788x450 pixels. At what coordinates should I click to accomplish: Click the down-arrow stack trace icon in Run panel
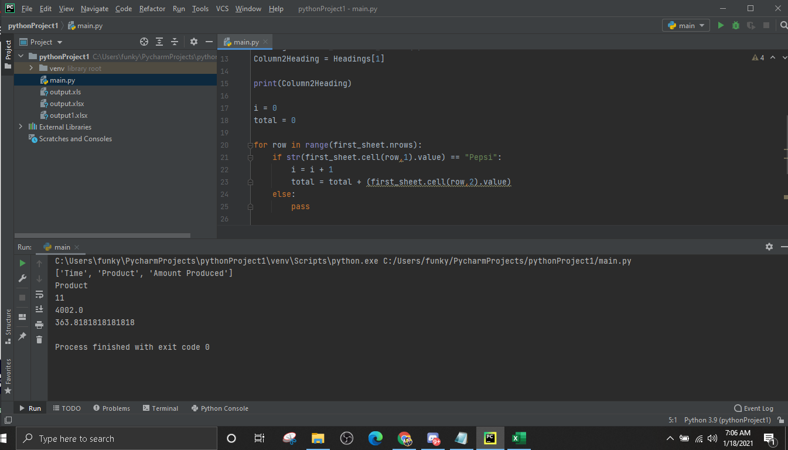(x=39, y=279)
